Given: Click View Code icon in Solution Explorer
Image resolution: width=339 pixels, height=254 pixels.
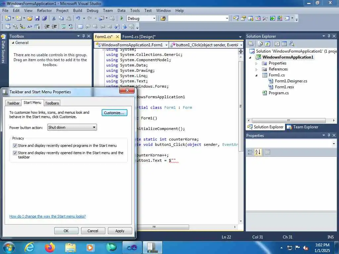Looking at the screenshot, I should click(277, 44).
